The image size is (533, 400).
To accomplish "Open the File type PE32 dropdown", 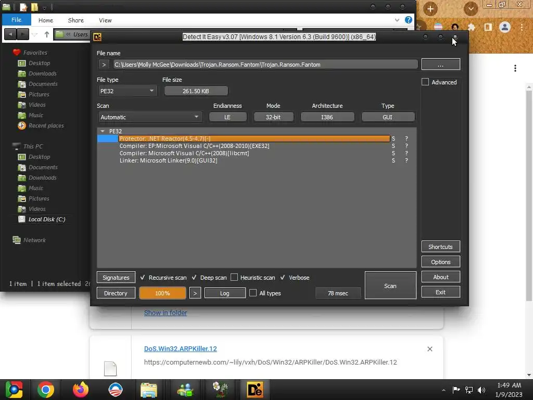I will [x=128, y=91].
